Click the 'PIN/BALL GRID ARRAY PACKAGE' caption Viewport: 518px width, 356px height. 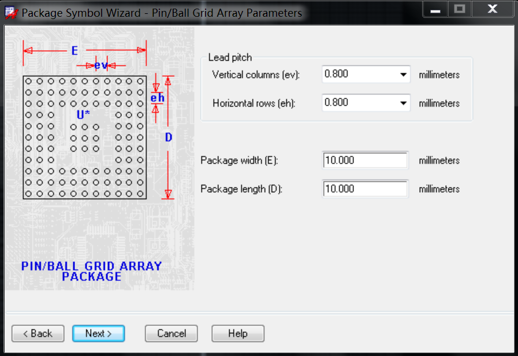92,271
